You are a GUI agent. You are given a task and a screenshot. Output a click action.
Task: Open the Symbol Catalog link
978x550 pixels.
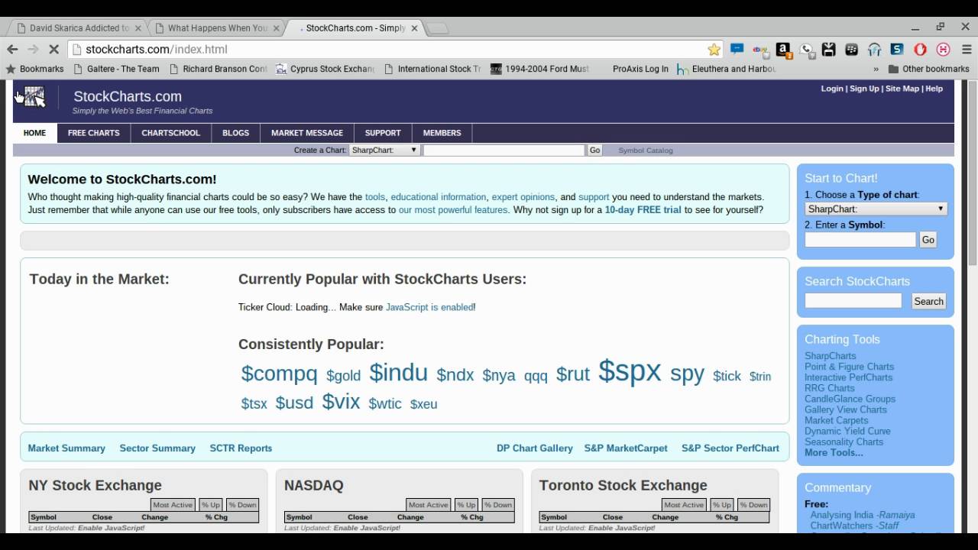tap(646, 150)
